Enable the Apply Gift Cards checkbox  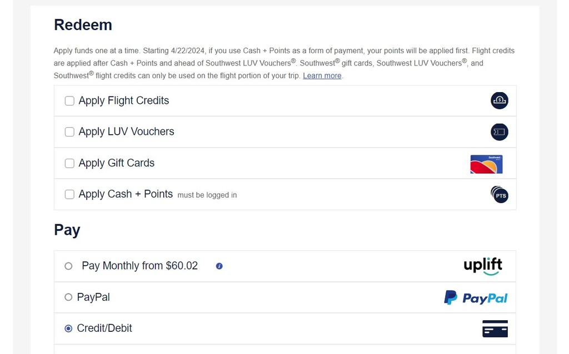[69, 164]
